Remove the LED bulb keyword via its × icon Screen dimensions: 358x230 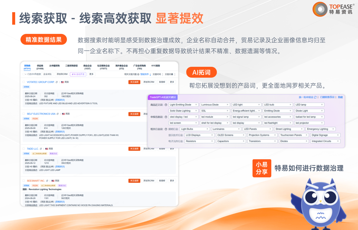290,104
